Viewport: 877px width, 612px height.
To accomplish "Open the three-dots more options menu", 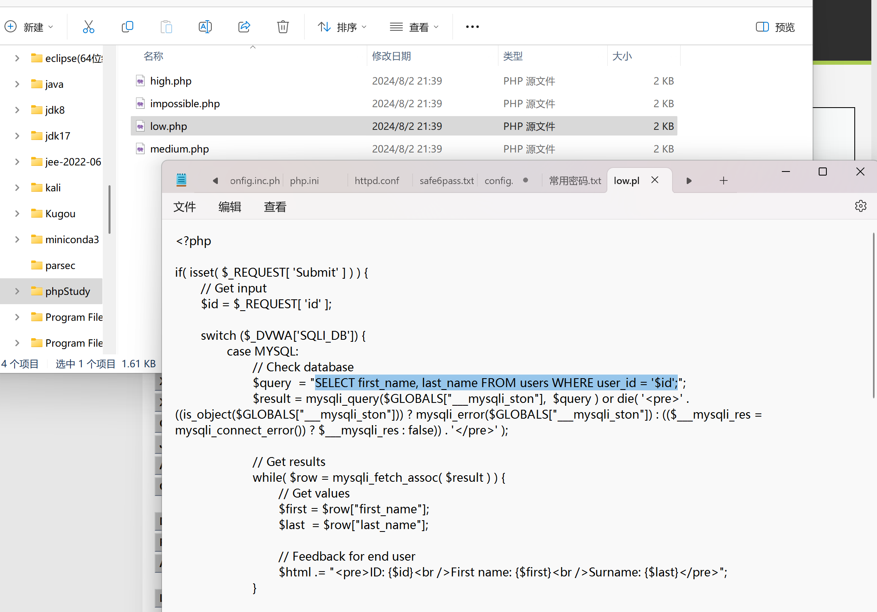I will (472, 27).
